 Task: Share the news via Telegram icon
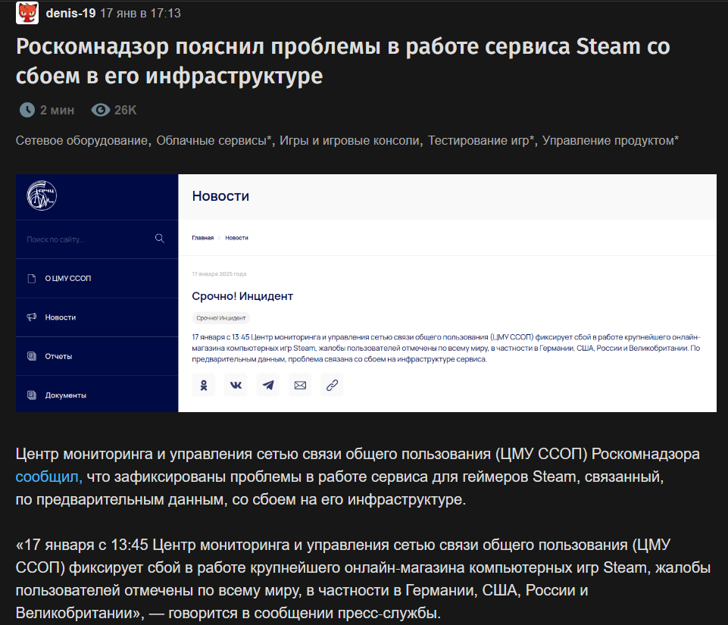268,385
